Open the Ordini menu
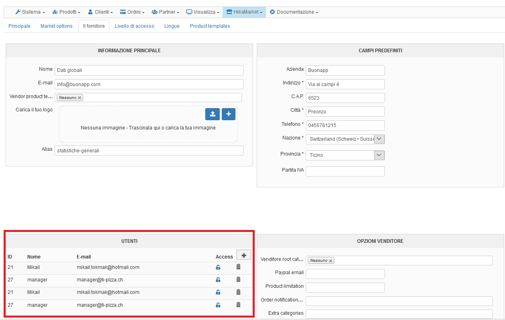505x320 pixels. [132, 12]
